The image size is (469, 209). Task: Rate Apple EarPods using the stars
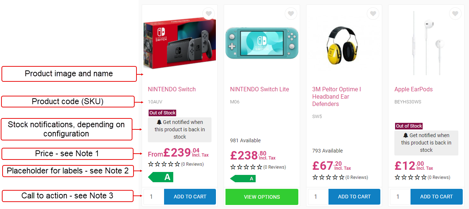pyautogui.click(x=411, y=177)
